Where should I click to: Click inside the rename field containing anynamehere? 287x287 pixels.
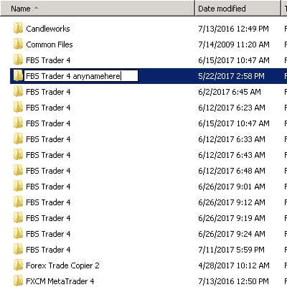click(x=81, y=76)
